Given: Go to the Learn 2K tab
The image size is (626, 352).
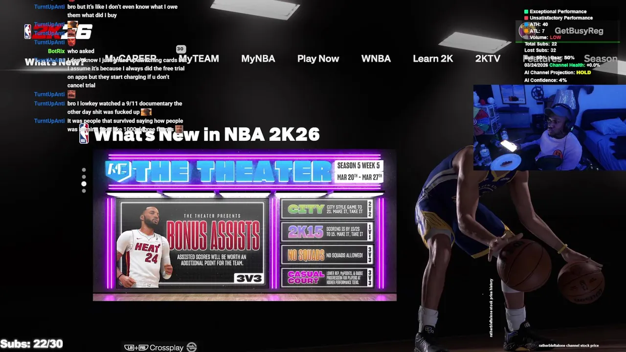Looking at the screenshot, I should [433, 59].
